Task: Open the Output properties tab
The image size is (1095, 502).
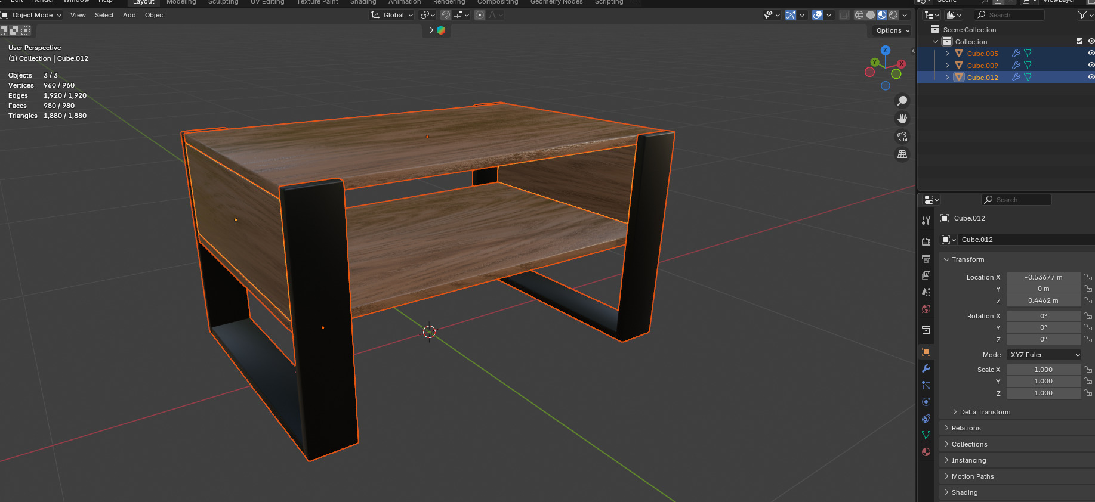Action: pyautogui.click(x=926, y=259)
